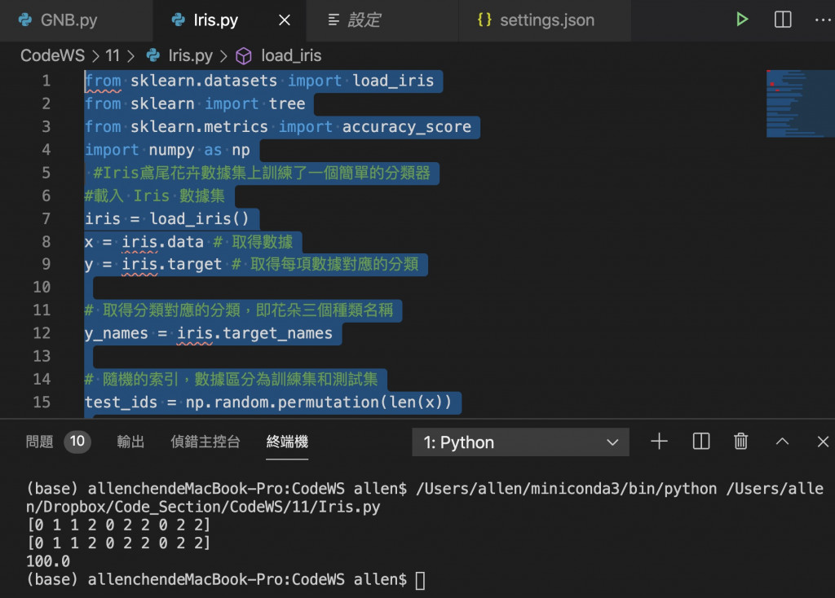
Task: Open the settings.json tab
Action: 545,20
